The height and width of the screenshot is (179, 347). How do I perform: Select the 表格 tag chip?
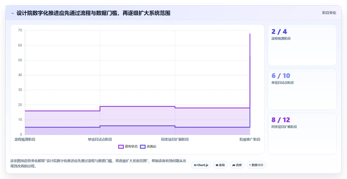coord(220,165)
